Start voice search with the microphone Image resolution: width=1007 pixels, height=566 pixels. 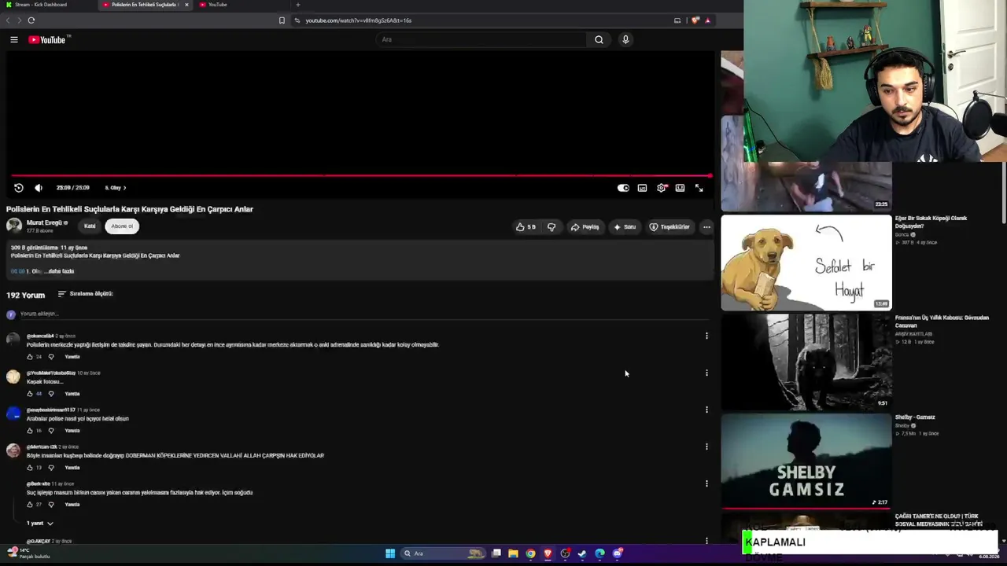click(x=625, y=39)
